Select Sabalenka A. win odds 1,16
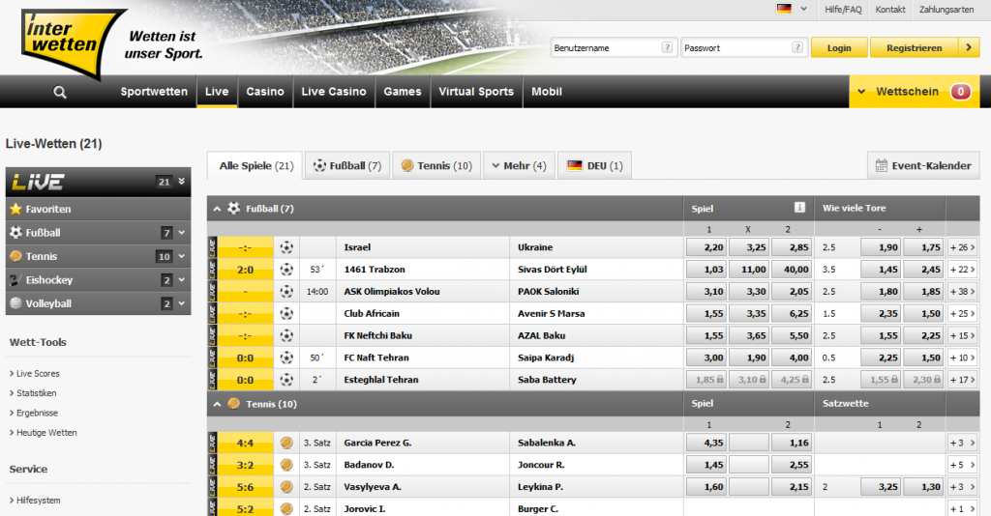This screenshot has height=516, width=991. (792, 443)
